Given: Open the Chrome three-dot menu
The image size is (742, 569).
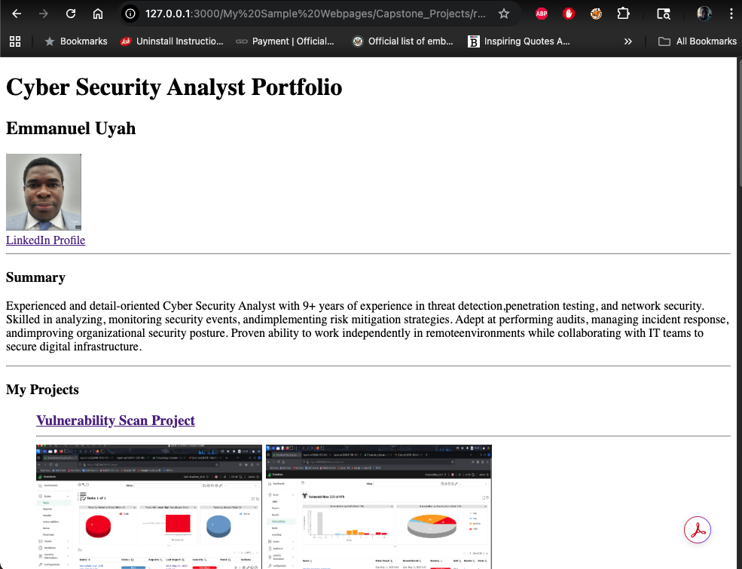Looking at the screenshot, I should (x=731, y=14).
